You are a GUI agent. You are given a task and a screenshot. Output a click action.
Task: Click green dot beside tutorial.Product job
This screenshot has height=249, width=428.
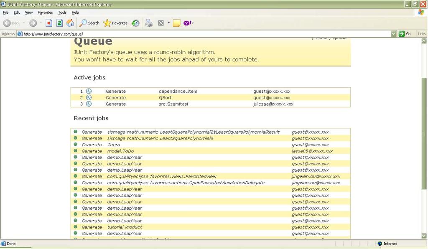point(76,226)
